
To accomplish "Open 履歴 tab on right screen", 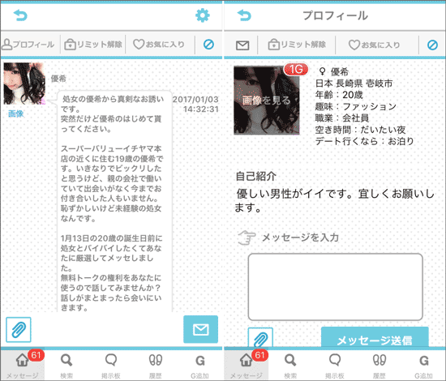I will click(x=380, y=366).
